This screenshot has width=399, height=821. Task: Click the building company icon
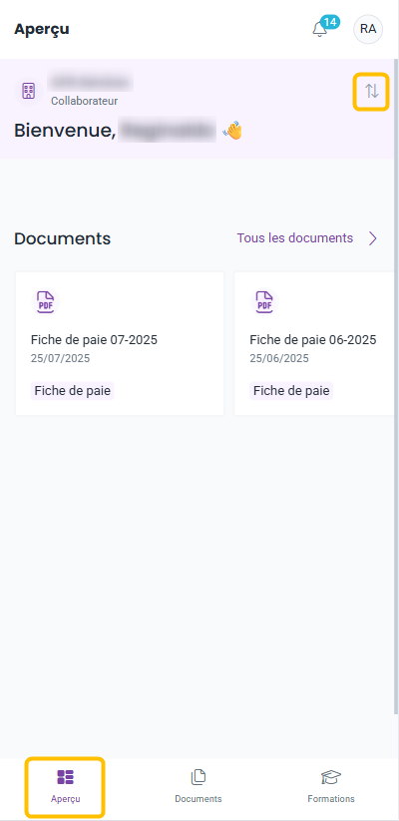[28, 91]
